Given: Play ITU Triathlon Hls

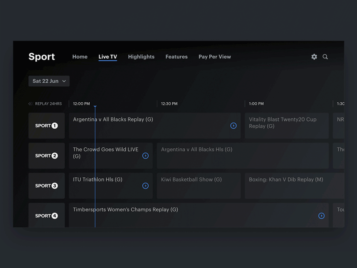Looking at the screenshot, I should [x=145, y=185].
